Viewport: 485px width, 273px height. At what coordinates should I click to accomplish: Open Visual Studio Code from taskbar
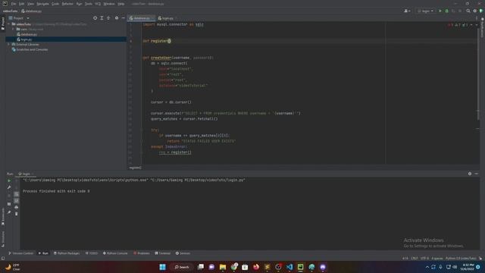pos(289,267)
